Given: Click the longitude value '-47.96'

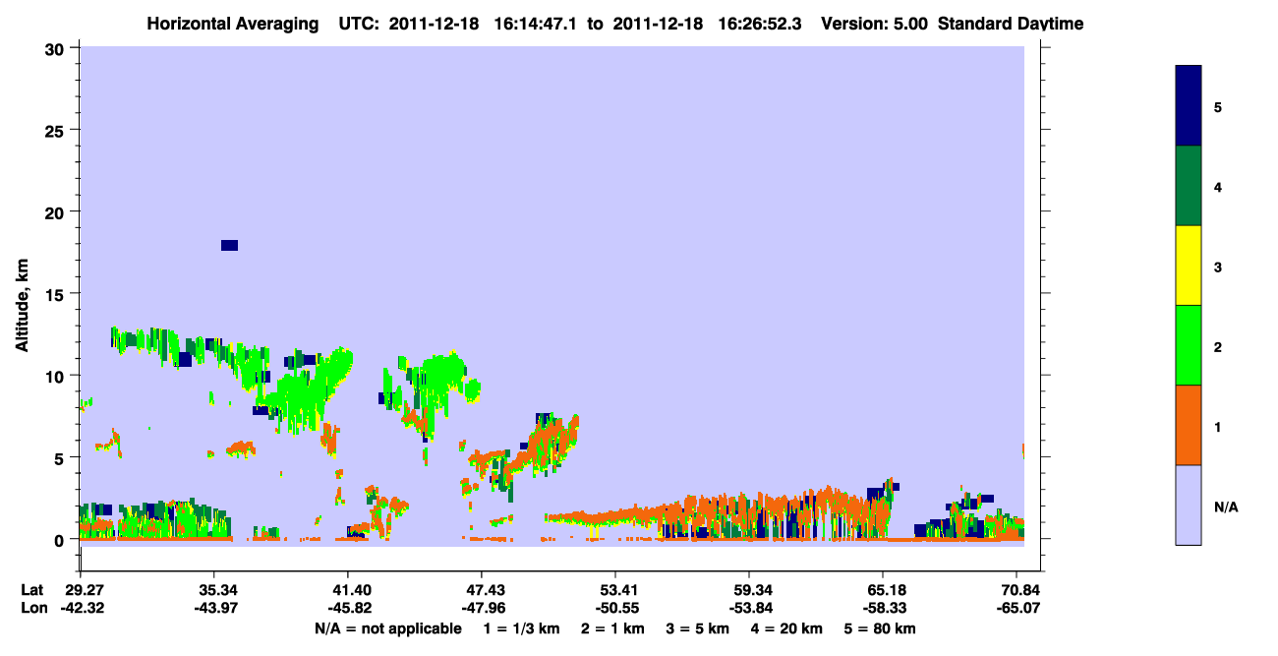Looking at the screenshot, I should [x=482, y=608].
